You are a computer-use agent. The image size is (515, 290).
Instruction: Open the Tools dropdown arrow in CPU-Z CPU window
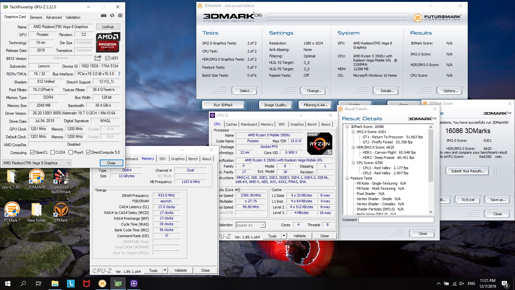point(284,236)
